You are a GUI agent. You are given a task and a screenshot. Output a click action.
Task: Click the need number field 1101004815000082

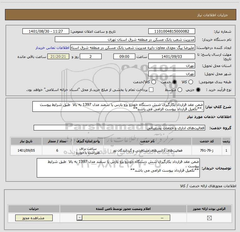pyautogui.click(x=171, y=31)
